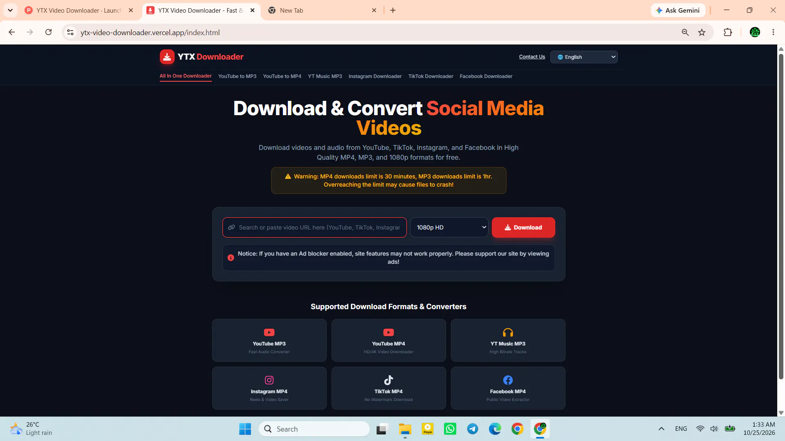
Task: Open WhatsApp from the taskbar
Action: (450, 429)
